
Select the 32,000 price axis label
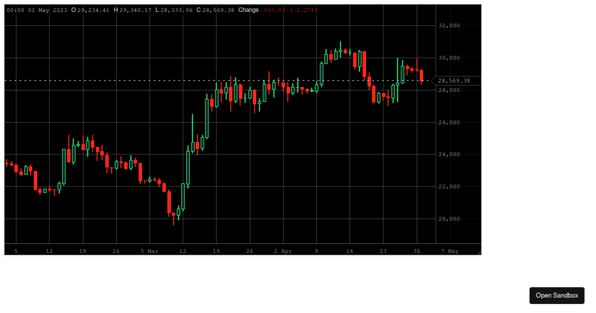point(449,25)
